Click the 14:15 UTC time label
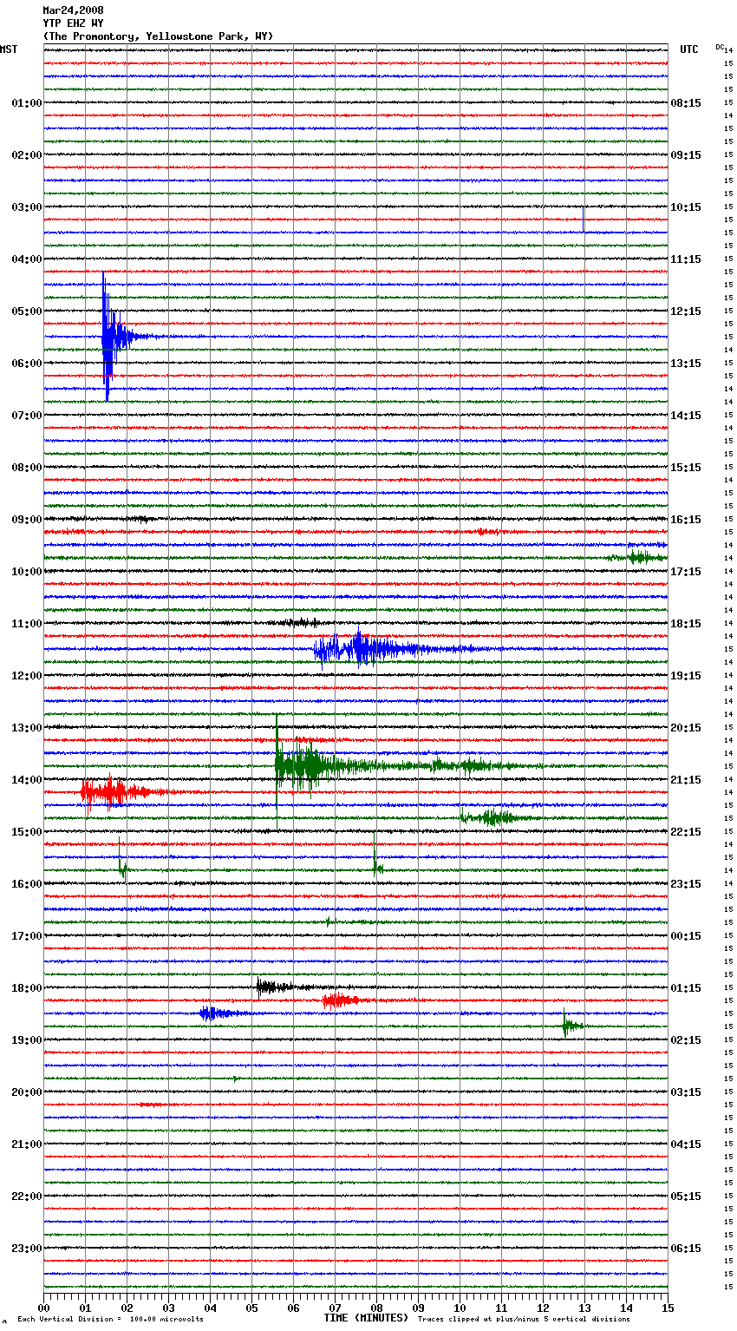This screenshot has height=1331, width=737. tap(686, 416)
